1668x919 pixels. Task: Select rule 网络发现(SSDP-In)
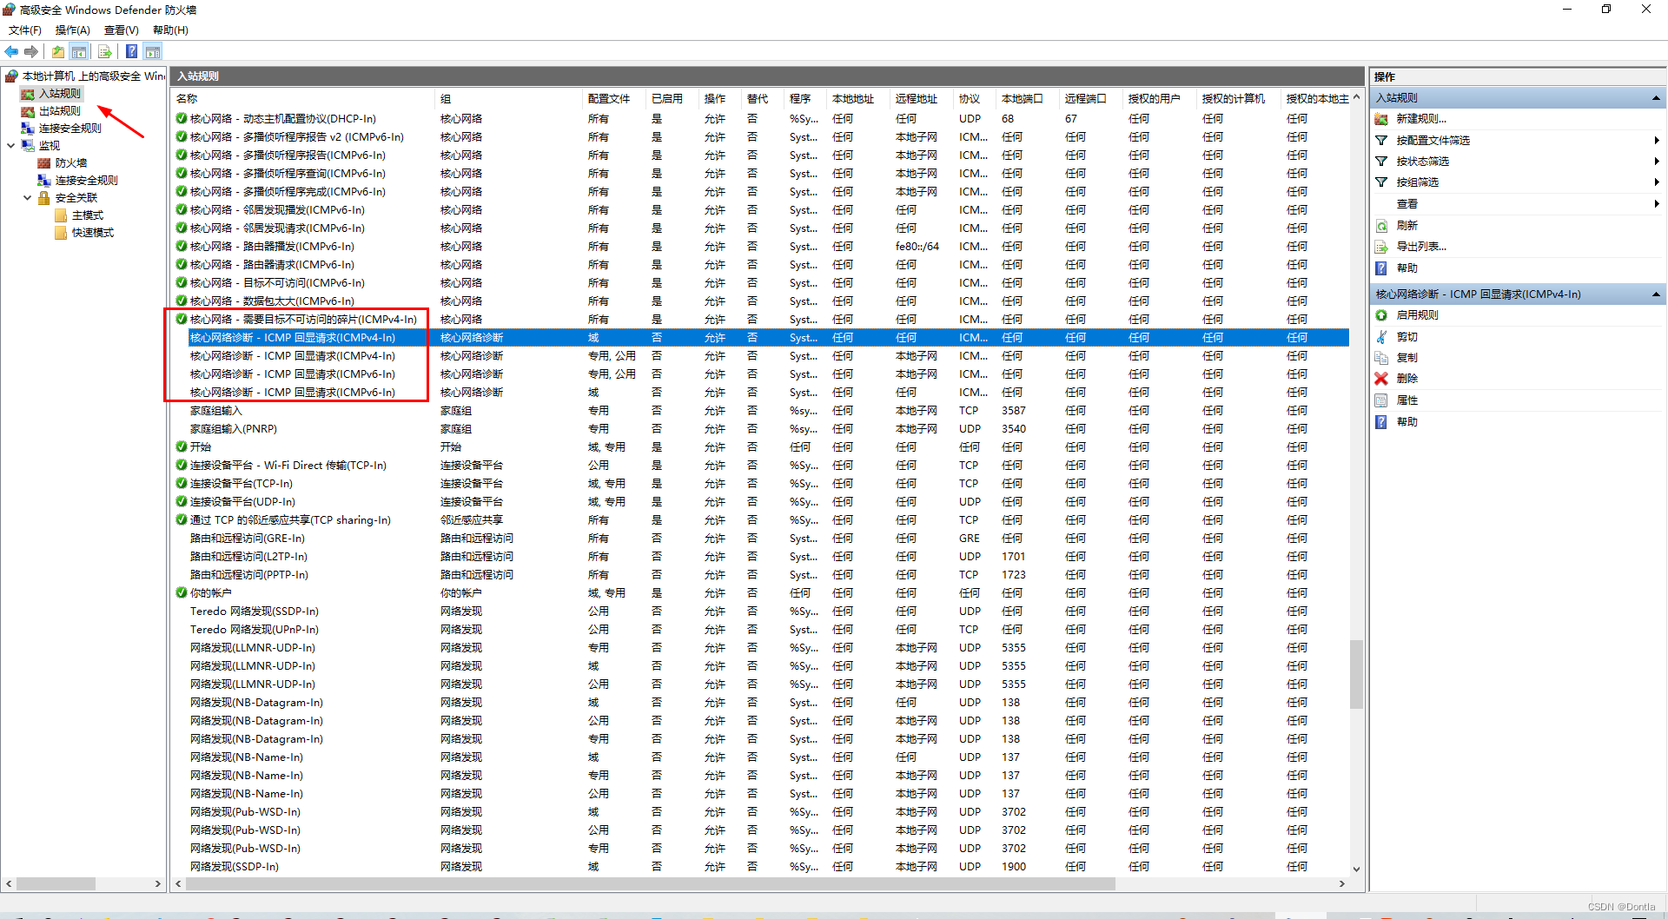(x=235, y=867)
